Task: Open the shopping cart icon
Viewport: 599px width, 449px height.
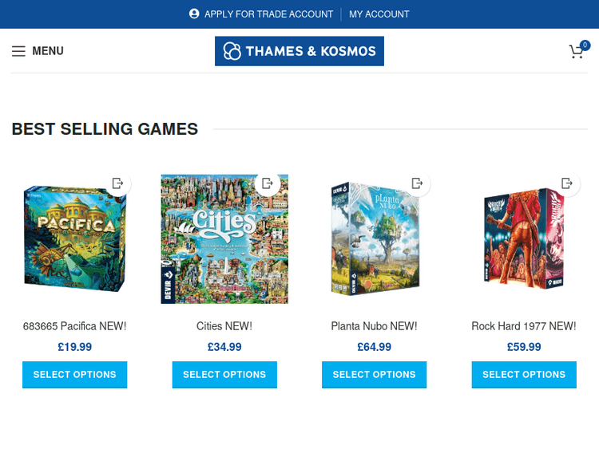Action: pyautogui.click(x=576, y=52)
